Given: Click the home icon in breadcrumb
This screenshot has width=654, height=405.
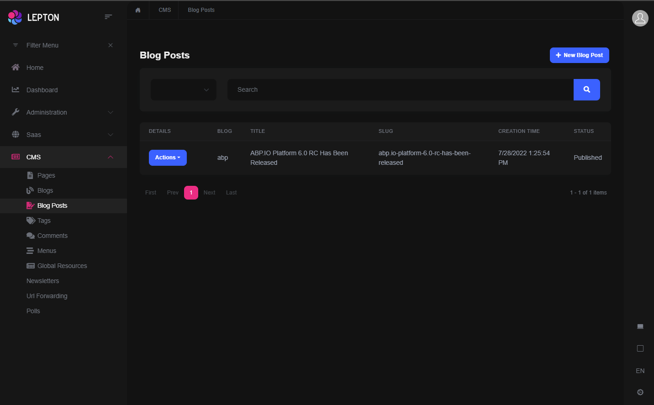Looking at the screenshot, I should [x=138, y=10].
